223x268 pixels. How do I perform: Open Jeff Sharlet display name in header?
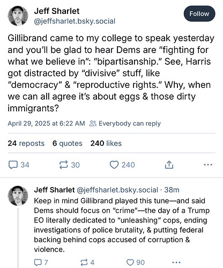pos(57,11)
